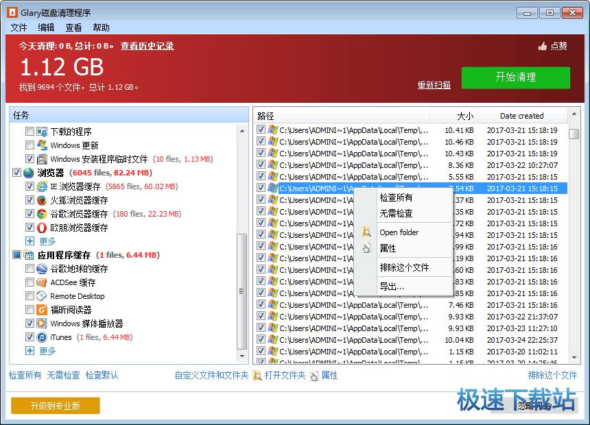Uncheck the 浏览器 category checkbox
The height and width of the screenshot is (425, 590).
(17, 172)
